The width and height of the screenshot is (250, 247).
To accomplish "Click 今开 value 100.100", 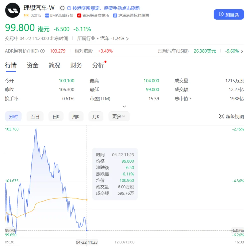I will (x=67, y=81).
